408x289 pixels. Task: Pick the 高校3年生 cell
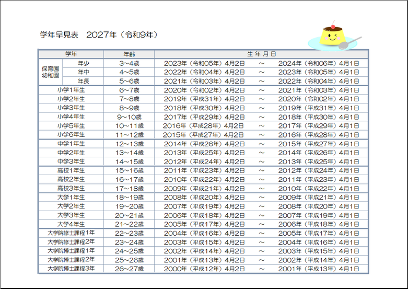coord(71,188)
